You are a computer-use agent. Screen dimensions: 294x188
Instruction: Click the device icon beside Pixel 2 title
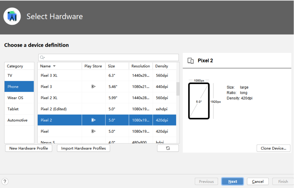click(x=190, y=61)
